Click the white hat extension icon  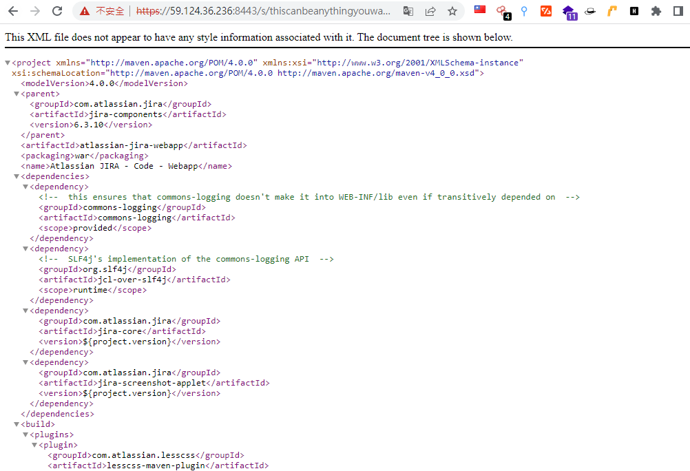tap(589, 12)
